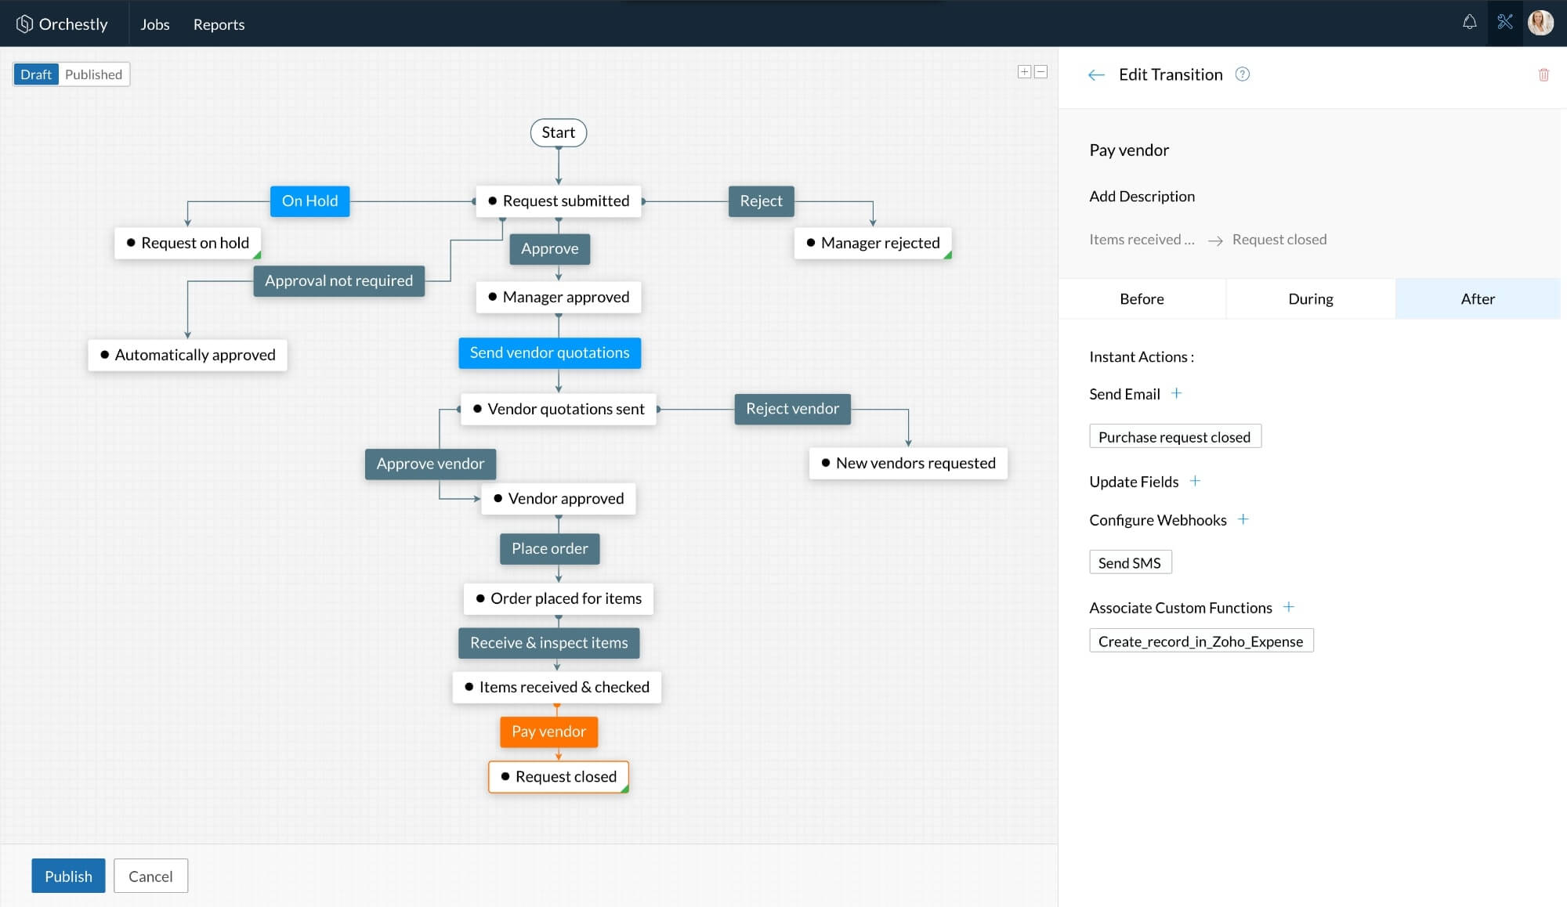Select the Reject transition
The height and width of the screenshot is (907, 1567).
(761, 201)
